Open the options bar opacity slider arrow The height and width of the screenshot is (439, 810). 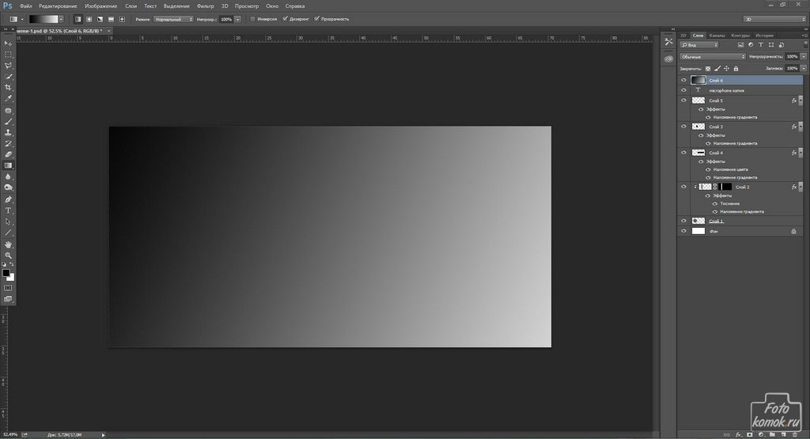click(237, 19)
